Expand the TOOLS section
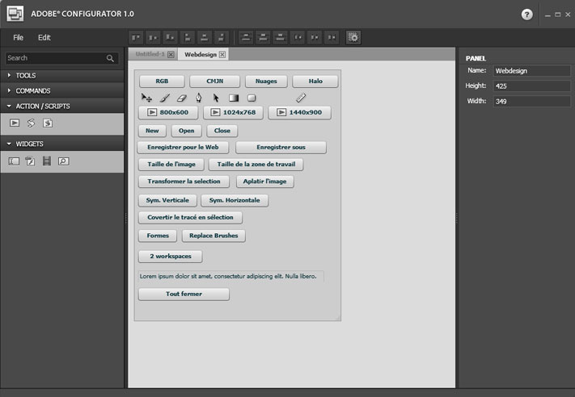The height and width of the screenshot is (397, 575). (62, 76)
